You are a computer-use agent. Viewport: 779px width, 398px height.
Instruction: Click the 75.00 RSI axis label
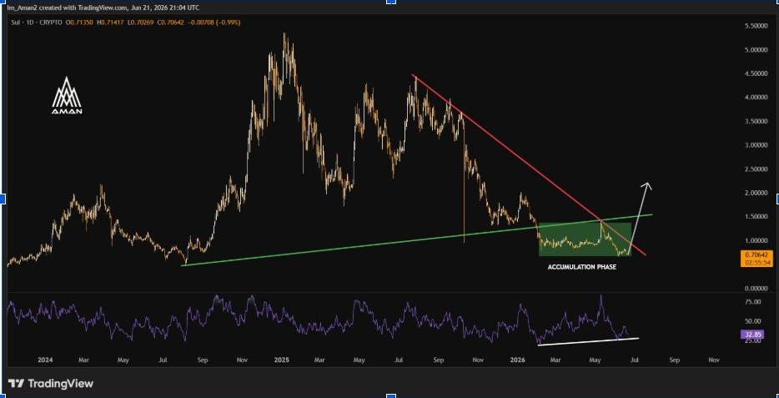(753, 301)
